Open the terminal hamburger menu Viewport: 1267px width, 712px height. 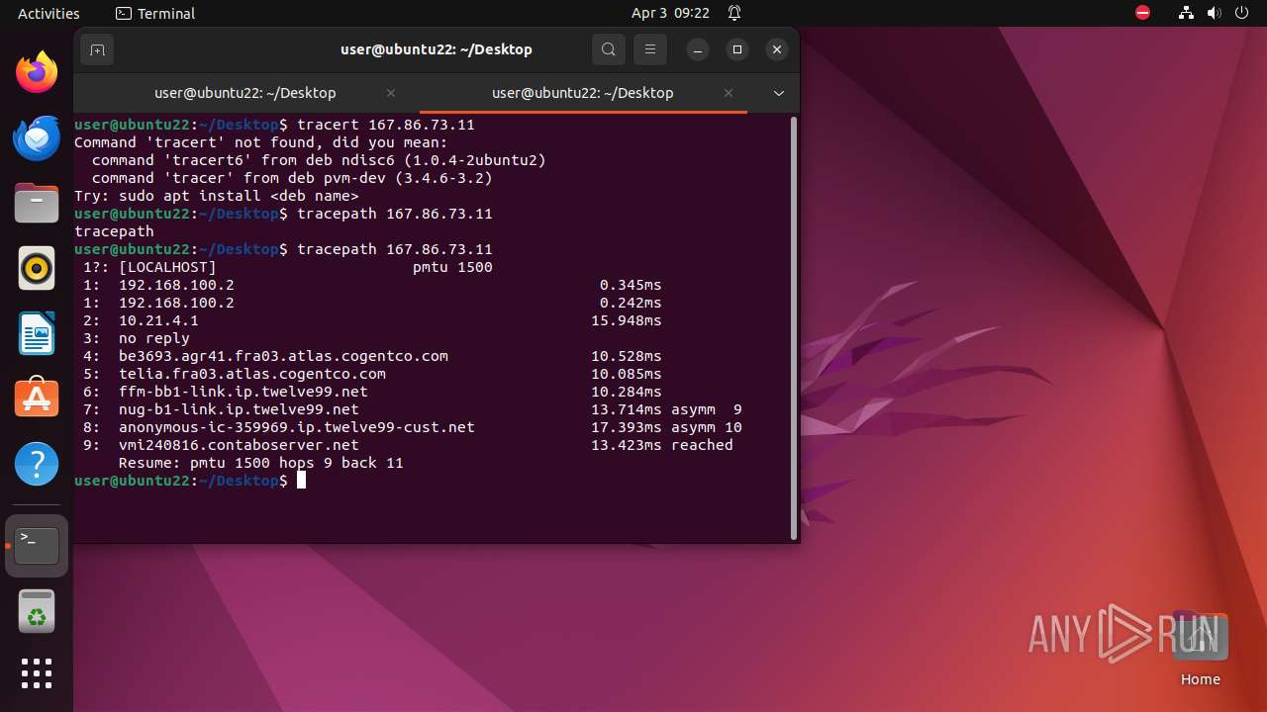click(x=649, y=49)
